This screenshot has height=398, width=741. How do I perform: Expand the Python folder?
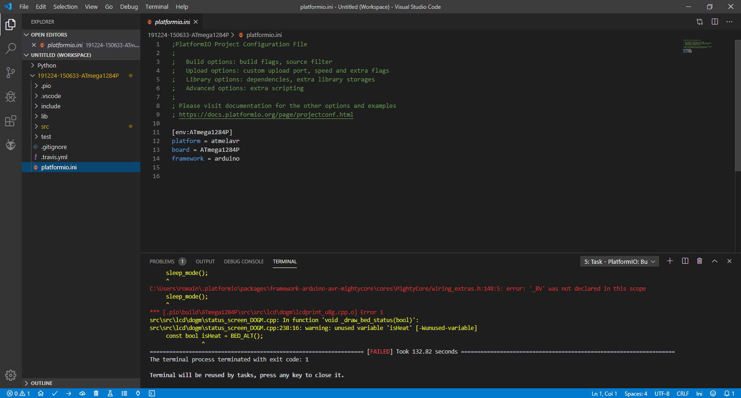81,65
